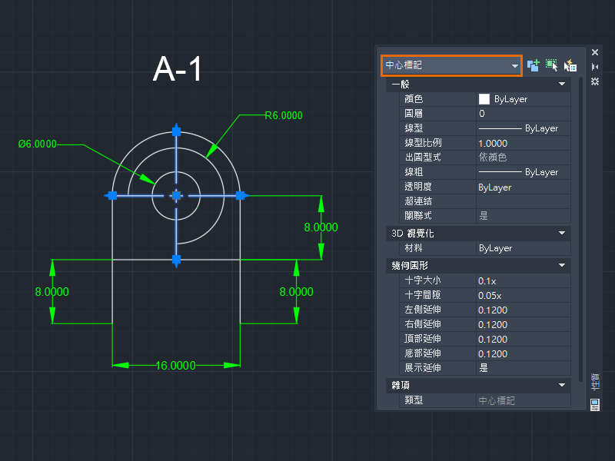The image size is (615, 461).
Task: Select the 圖層 value 0
Action: pos(524,114)
